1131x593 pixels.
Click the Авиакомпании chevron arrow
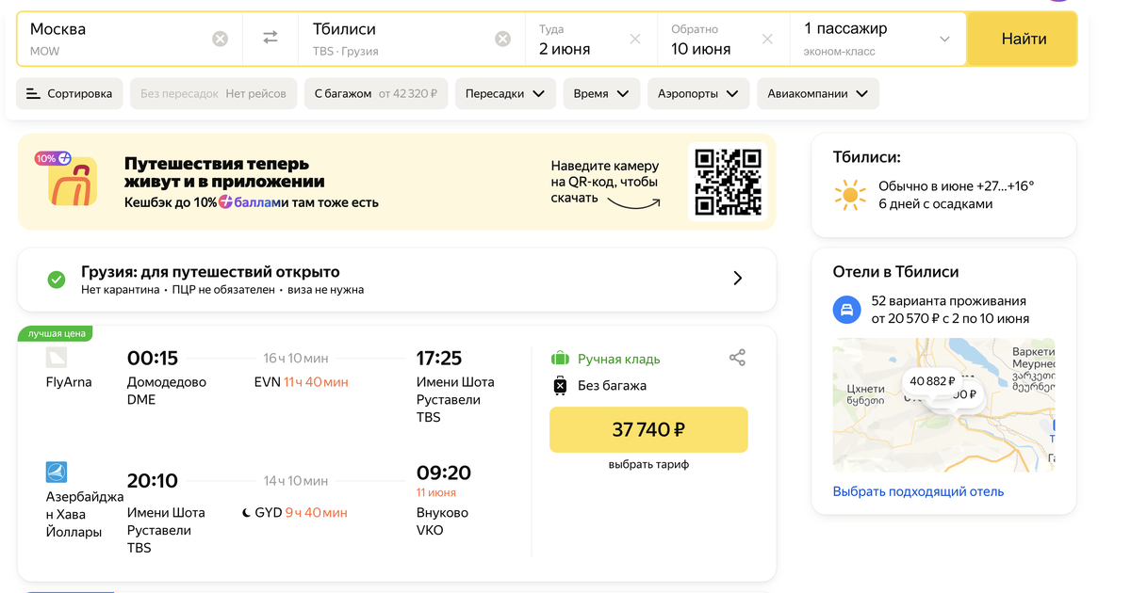tap(862, 94)
